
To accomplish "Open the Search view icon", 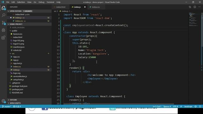I will [3, 15].
